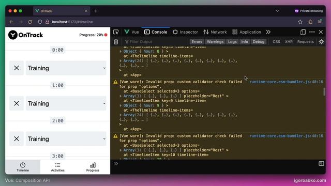Bookmark this page with star icon
Image resolution: width=331 pixels, height=186 pixels.
pos(300,22)
